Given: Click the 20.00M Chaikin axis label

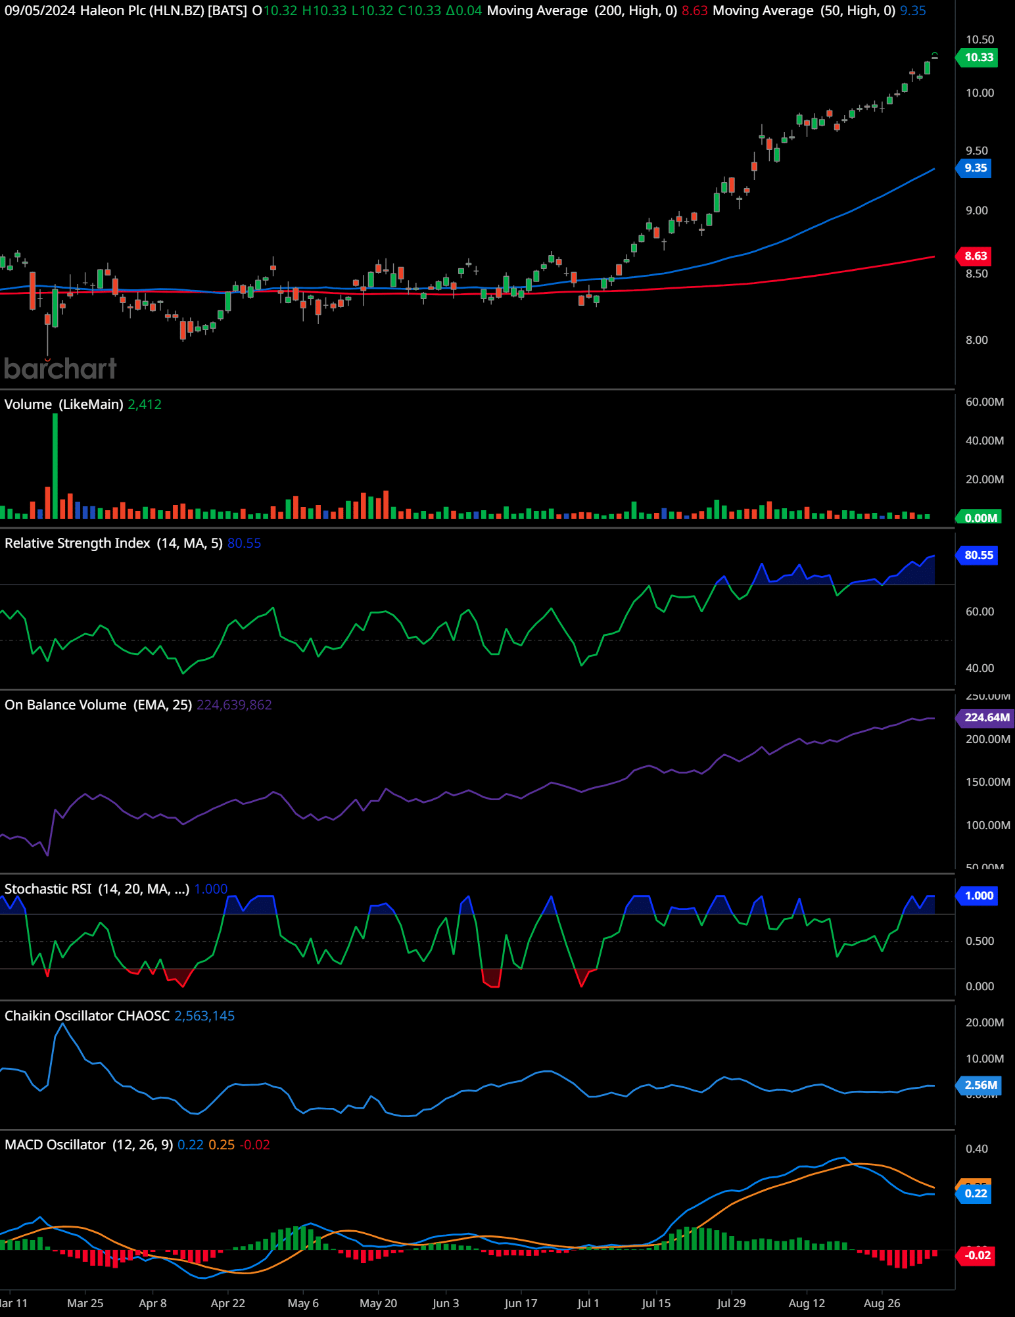Looking at the screenshot, I should (x=984, y=1022).
